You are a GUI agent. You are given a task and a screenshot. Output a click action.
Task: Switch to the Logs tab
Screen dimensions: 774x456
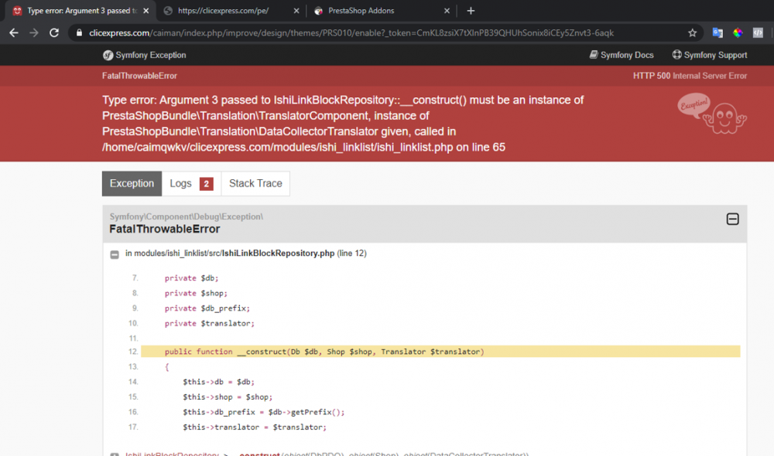coord(190,183)
